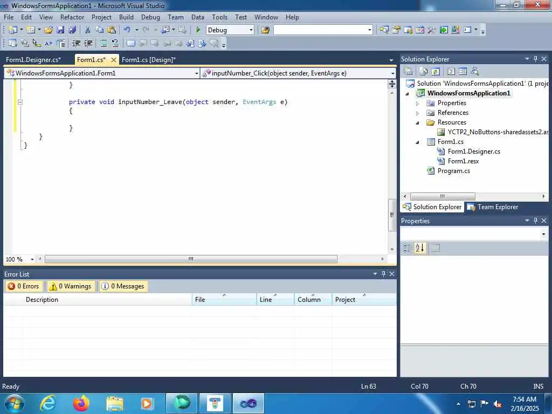This screenshot has height=414, width=552.
Task: Click the Decrease Line Indent icon
Action: (x=76, y=43)
